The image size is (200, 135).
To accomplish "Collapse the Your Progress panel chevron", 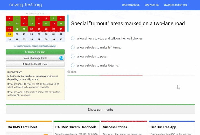I will [x=27, y=14].
